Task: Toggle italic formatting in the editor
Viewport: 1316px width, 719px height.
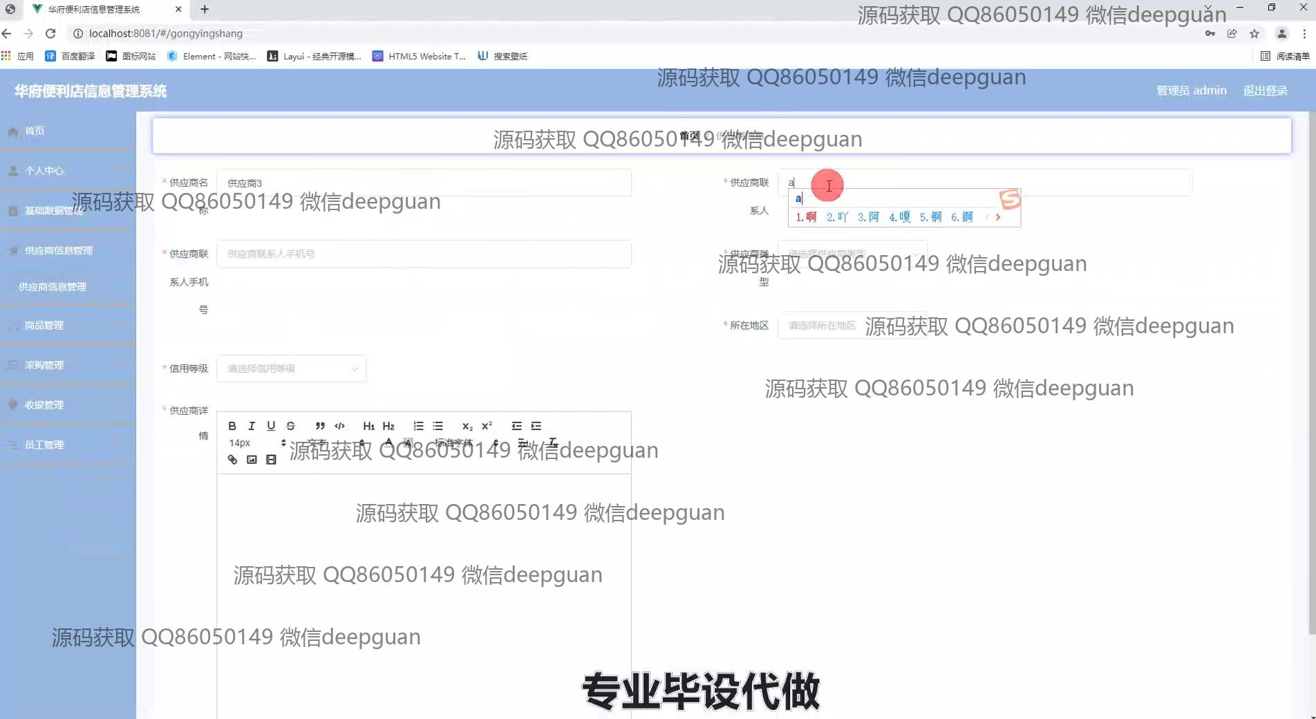Action: tap(252, 426)
